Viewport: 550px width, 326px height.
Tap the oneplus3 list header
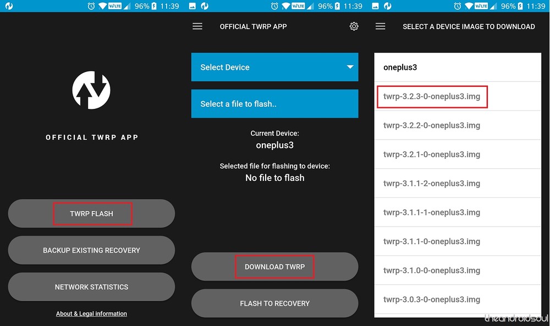point(458,67)
